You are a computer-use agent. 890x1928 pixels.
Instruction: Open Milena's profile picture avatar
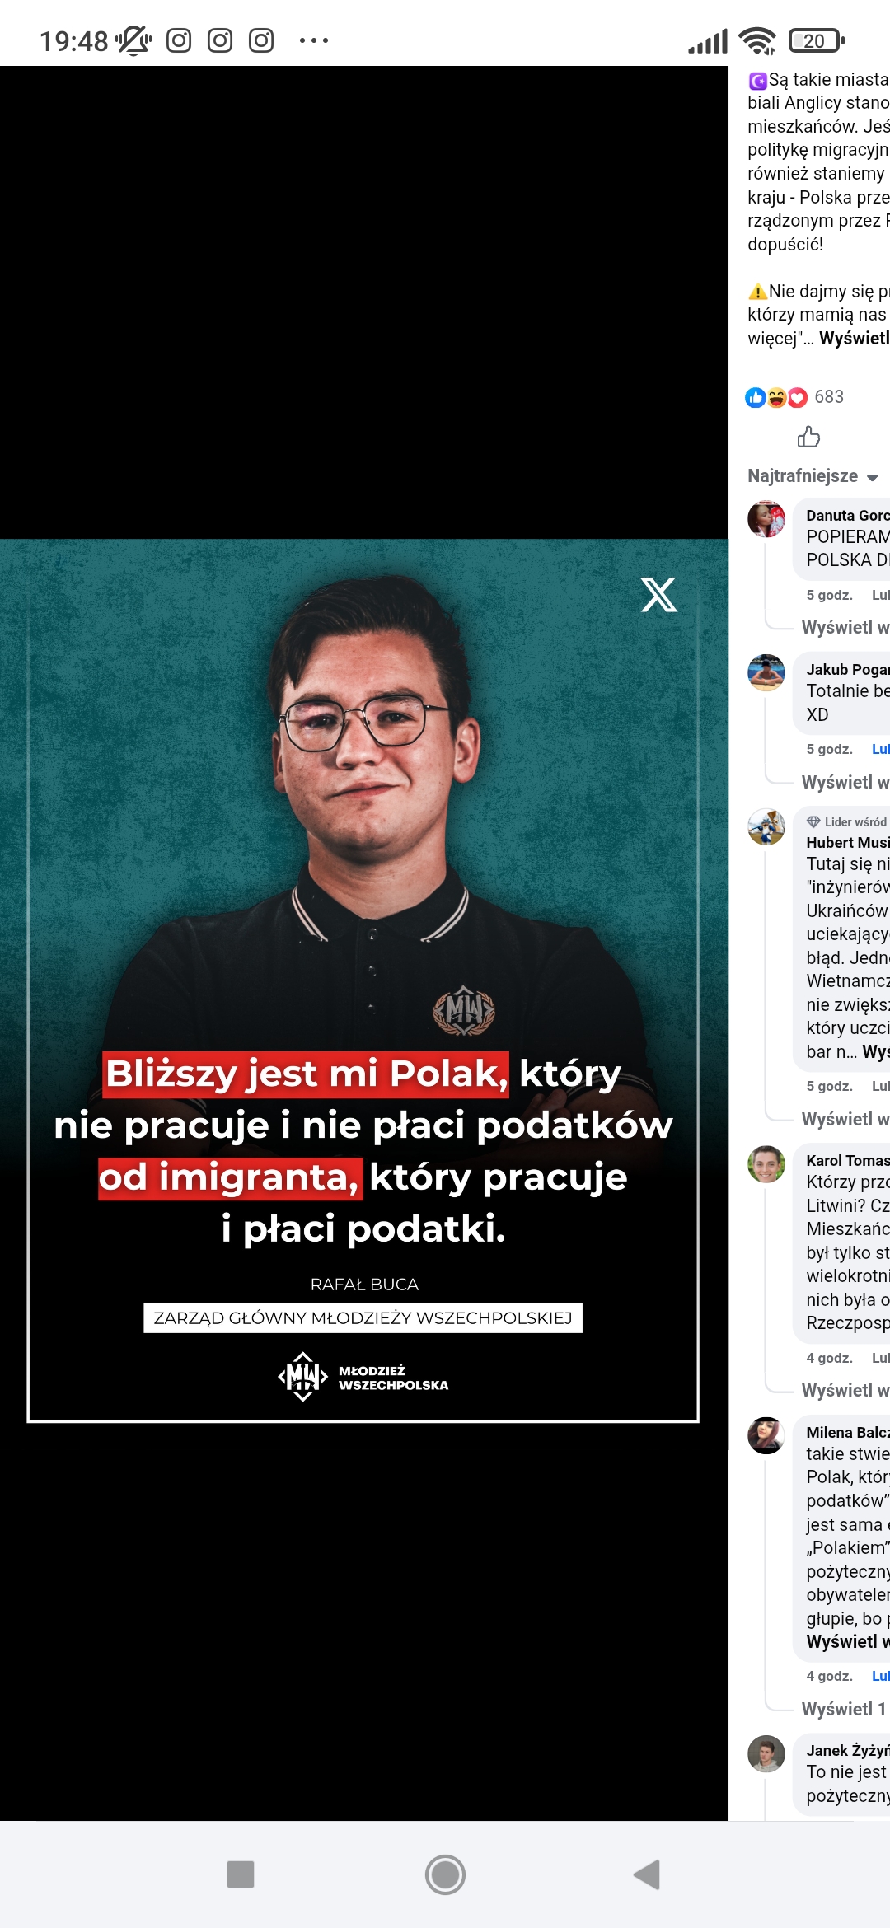[766, 1435]
